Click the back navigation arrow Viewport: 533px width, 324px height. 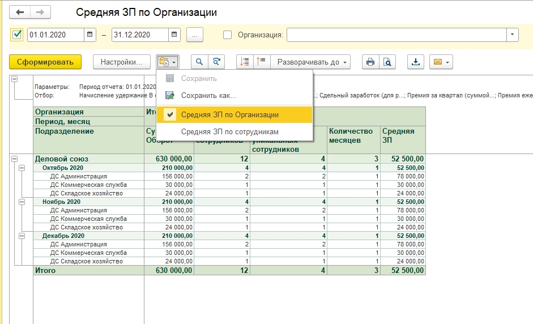click(x=20, y=12)
